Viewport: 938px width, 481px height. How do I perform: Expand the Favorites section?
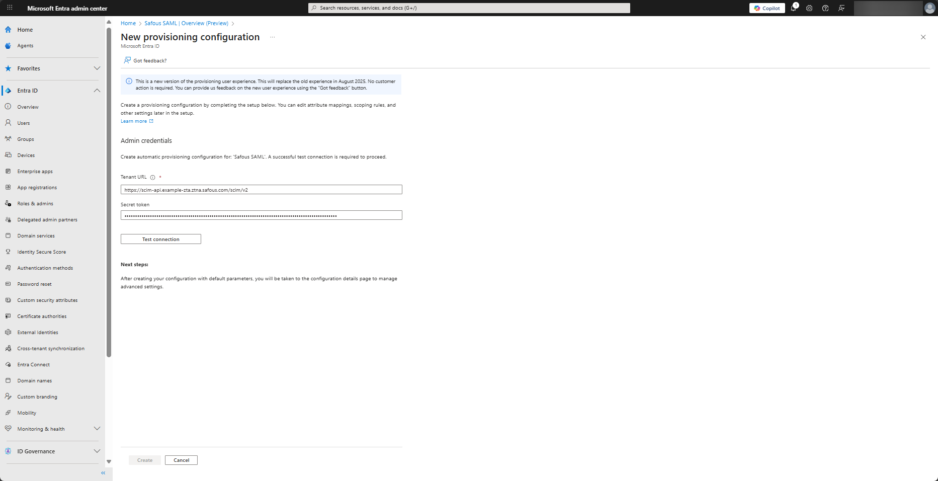(x=97, y=68)
